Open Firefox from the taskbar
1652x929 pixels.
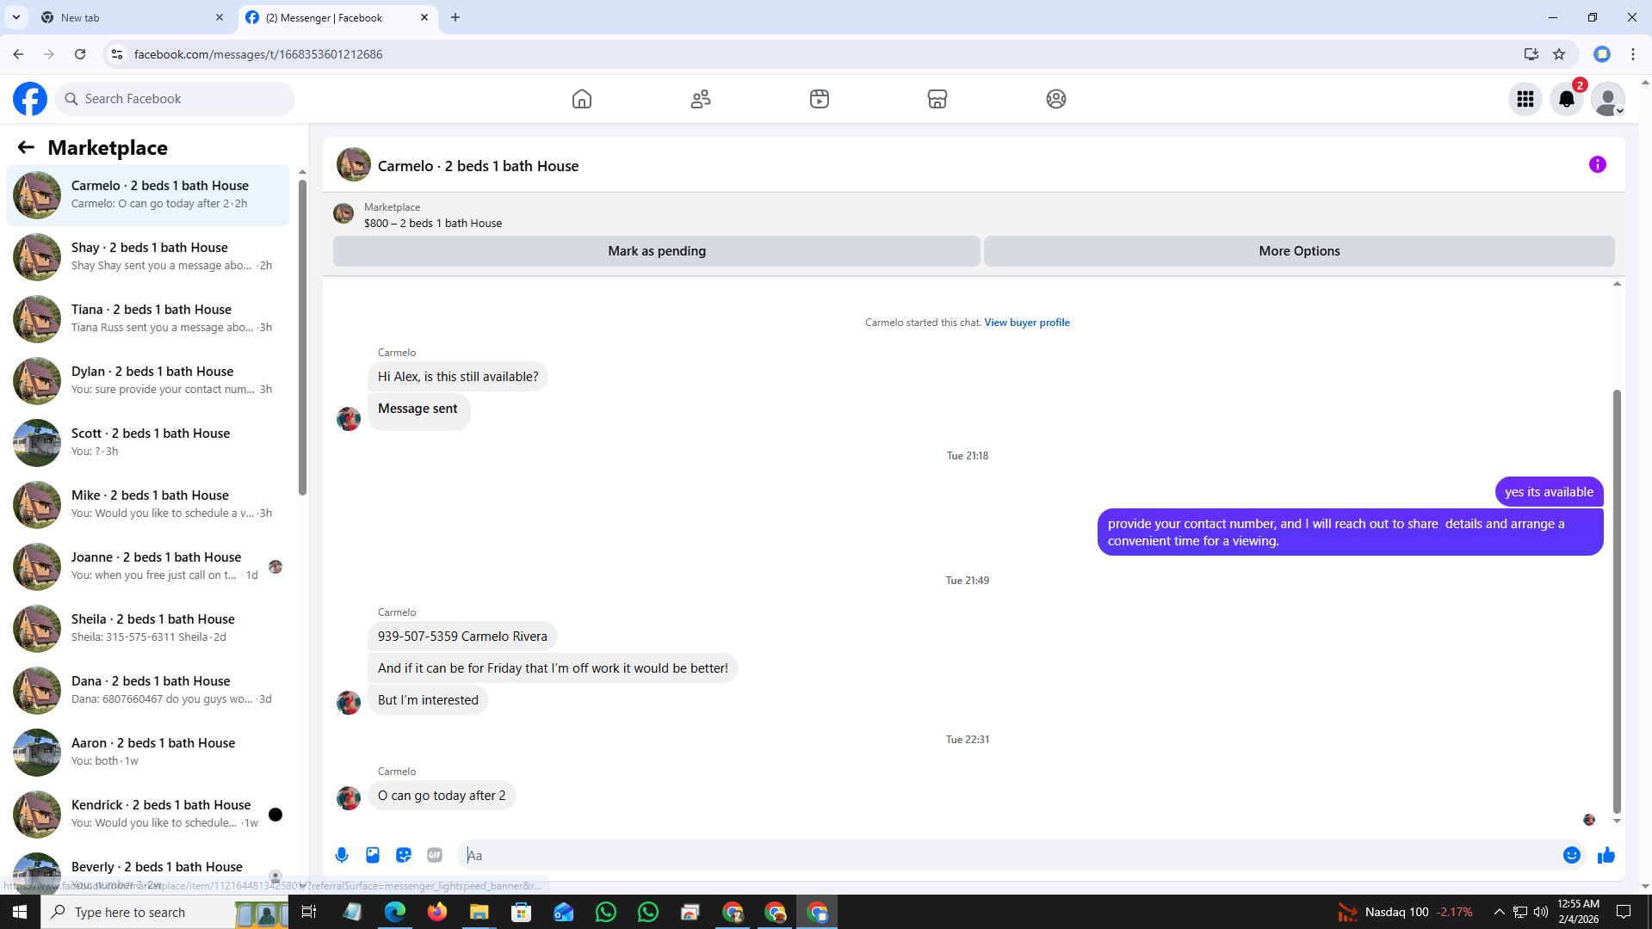(437, 912)
